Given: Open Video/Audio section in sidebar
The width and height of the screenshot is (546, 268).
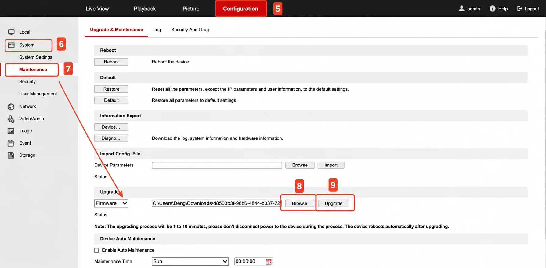Looking at the screenshot, I should [31, 119].
